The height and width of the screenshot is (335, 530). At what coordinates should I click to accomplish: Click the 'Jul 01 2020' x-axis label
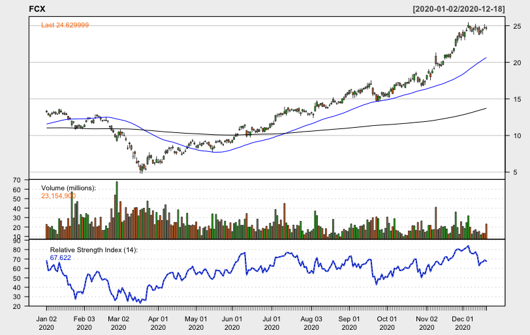click(x=272, y=323)
